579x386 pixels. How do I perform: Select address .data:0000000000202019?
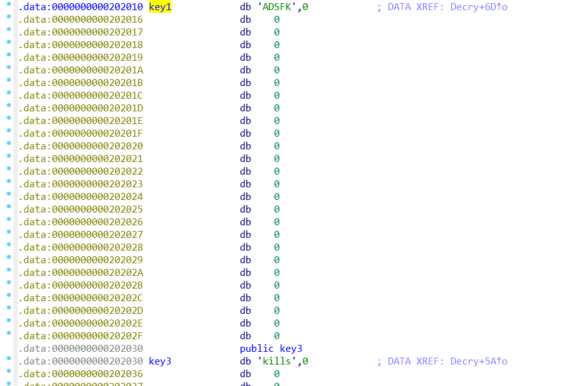pyautogui.click(x=80, y=58)
